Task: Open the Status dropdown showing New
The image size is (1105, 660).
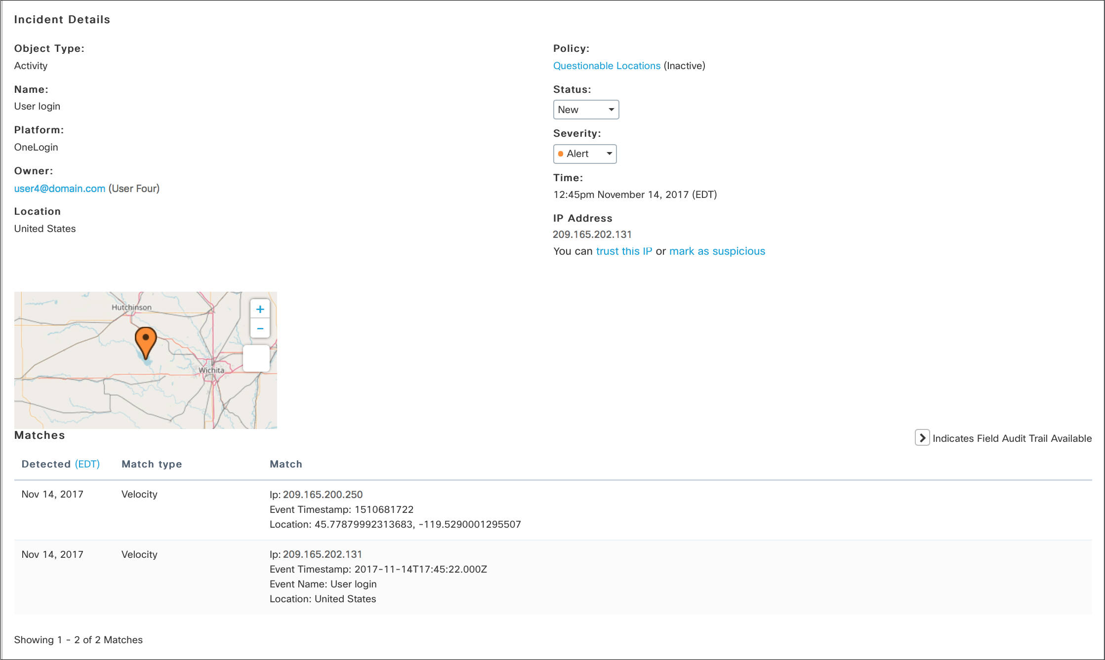Action: point(585,110)
